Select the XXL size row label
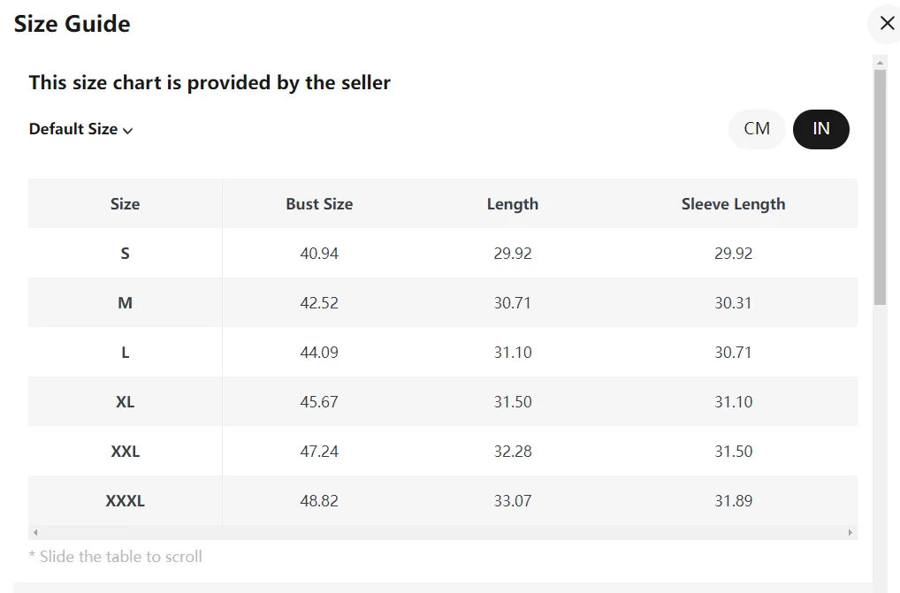Screen dimensions: 900x593 point(125,452)
